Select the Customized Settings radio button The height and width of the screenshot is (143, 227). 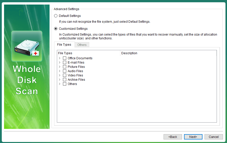[x=56, y=28]
